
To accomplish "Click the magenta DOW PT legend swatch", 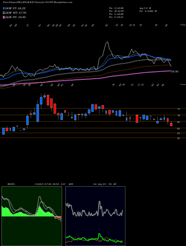I will [4, 17].
